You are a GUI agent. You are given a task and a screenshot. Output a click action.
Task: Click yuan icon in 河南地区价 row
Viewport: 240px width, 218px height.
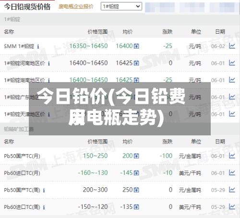(x=136, y=63)
